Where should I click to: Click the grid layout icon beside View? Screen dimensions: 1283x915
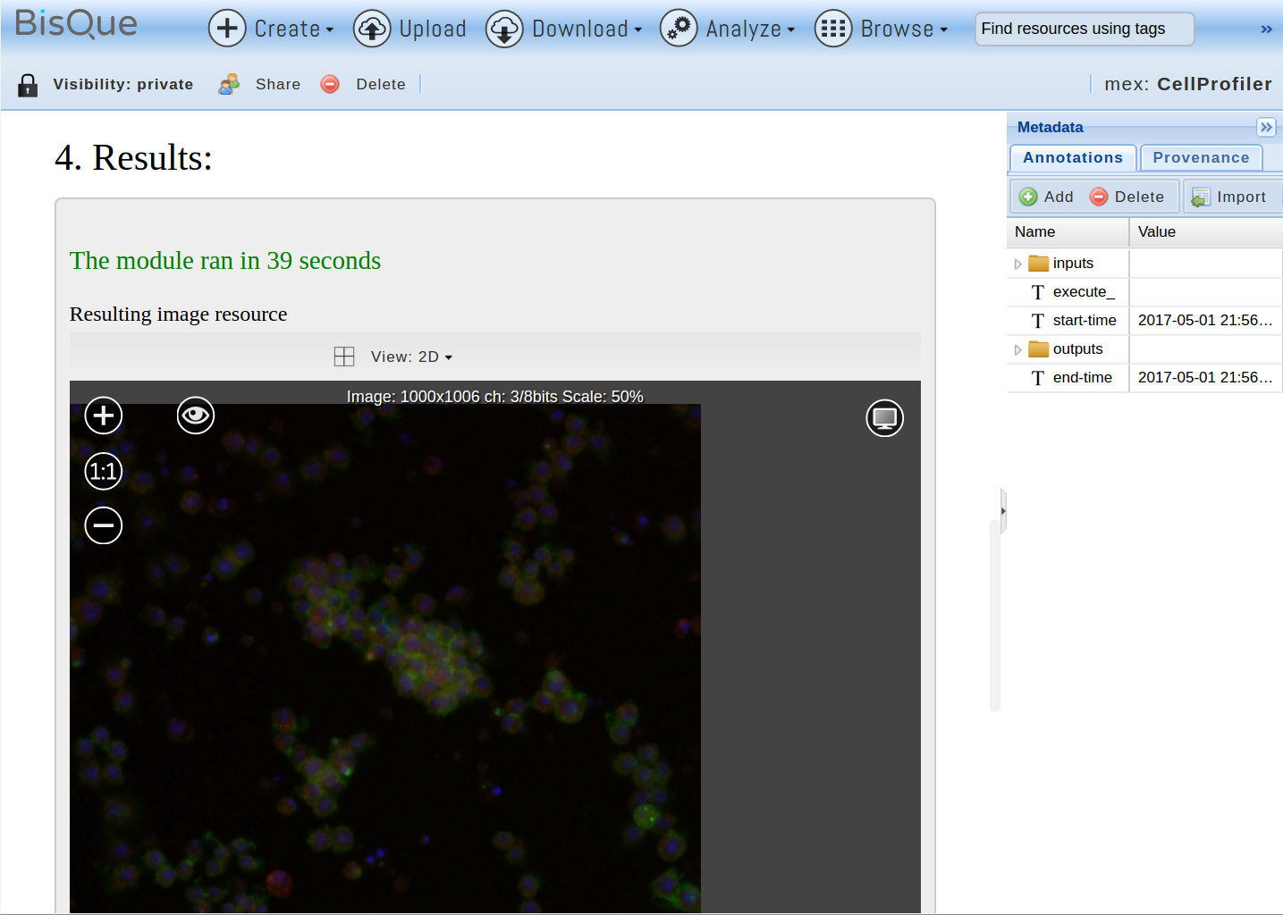click(344, 357)
